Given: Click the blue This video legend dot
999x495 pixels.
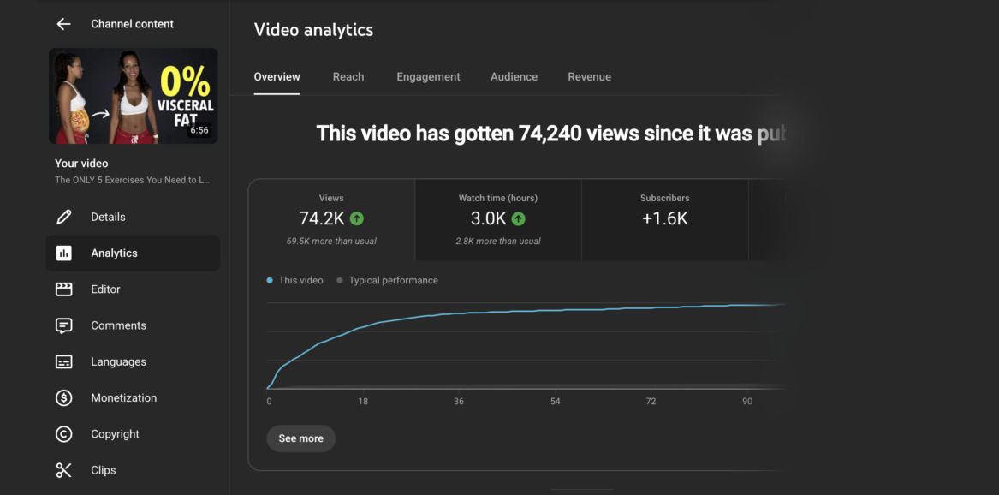Looking at the screenshot, I should point(271,280).
